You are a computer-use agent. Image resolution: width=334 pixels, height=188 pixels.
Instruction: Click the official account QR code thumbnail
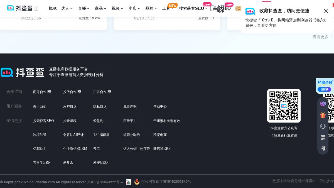(x=284, y=106)
